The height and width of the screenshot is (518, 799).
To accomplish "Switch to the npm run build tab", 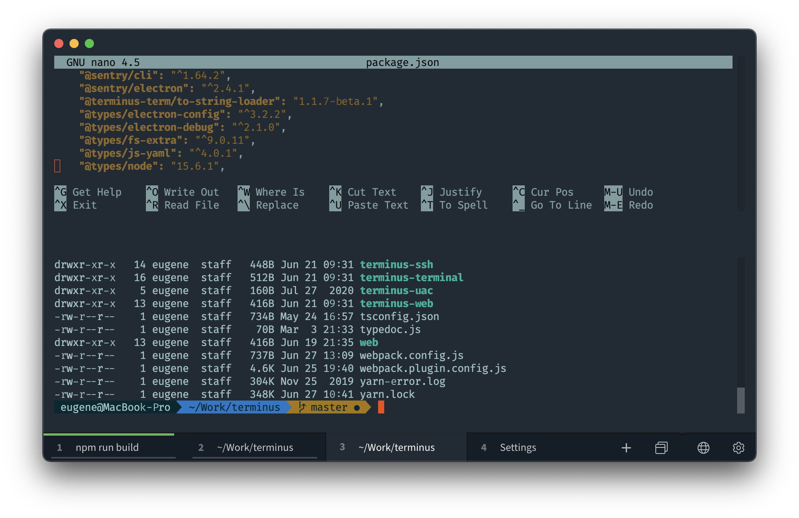I will (107, 447).
